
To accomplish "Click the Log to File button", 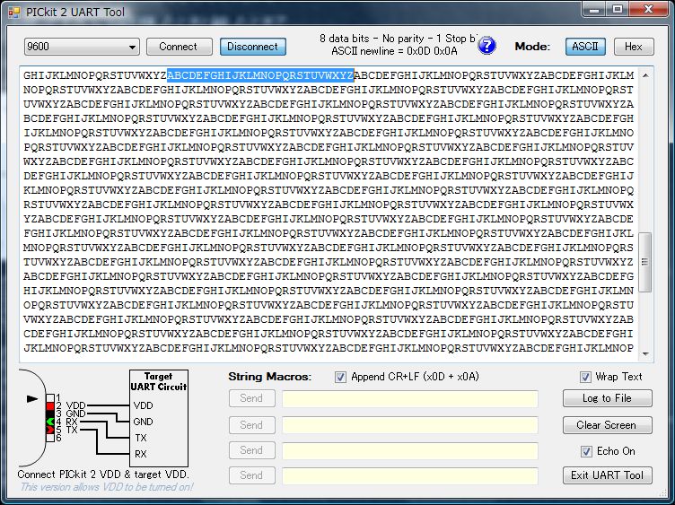I will coord(607,398).
